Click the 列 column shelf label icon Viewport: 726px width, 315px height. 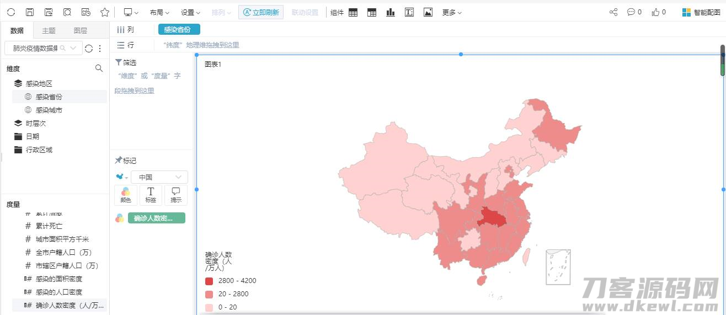point(121,30)
